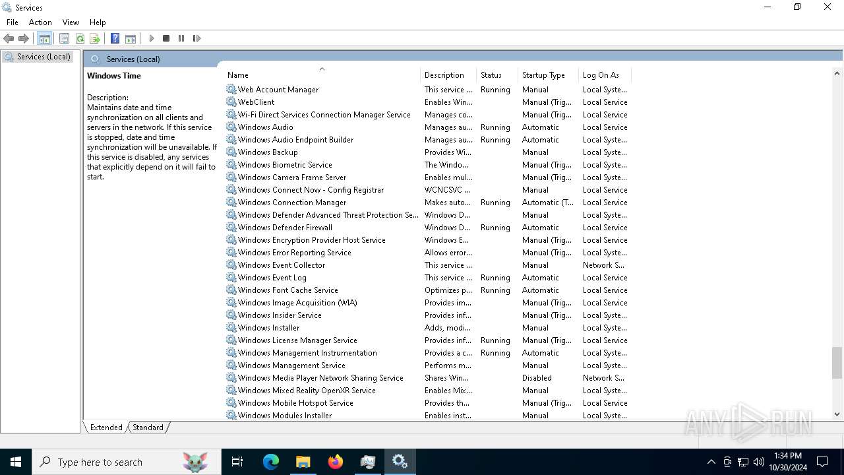Screen dimensions: 844x475
Task: Open File Explorer from the taskbar
Action: [x=303, y=462]
